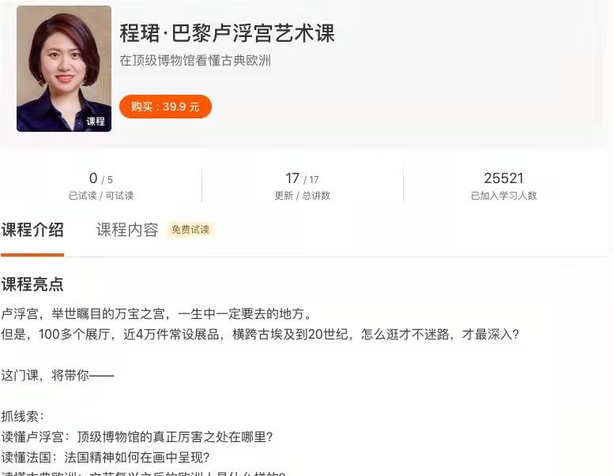Screen dimensions: 614x476
Task: Click subtitle 在顶级博物馆看懂古典欧洲
Action: click(195, 61)
